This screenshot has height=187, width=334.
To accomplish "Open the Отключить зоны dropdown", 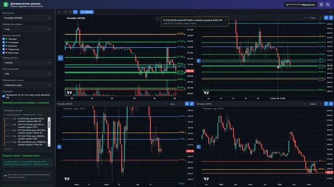I will (27, 85).
